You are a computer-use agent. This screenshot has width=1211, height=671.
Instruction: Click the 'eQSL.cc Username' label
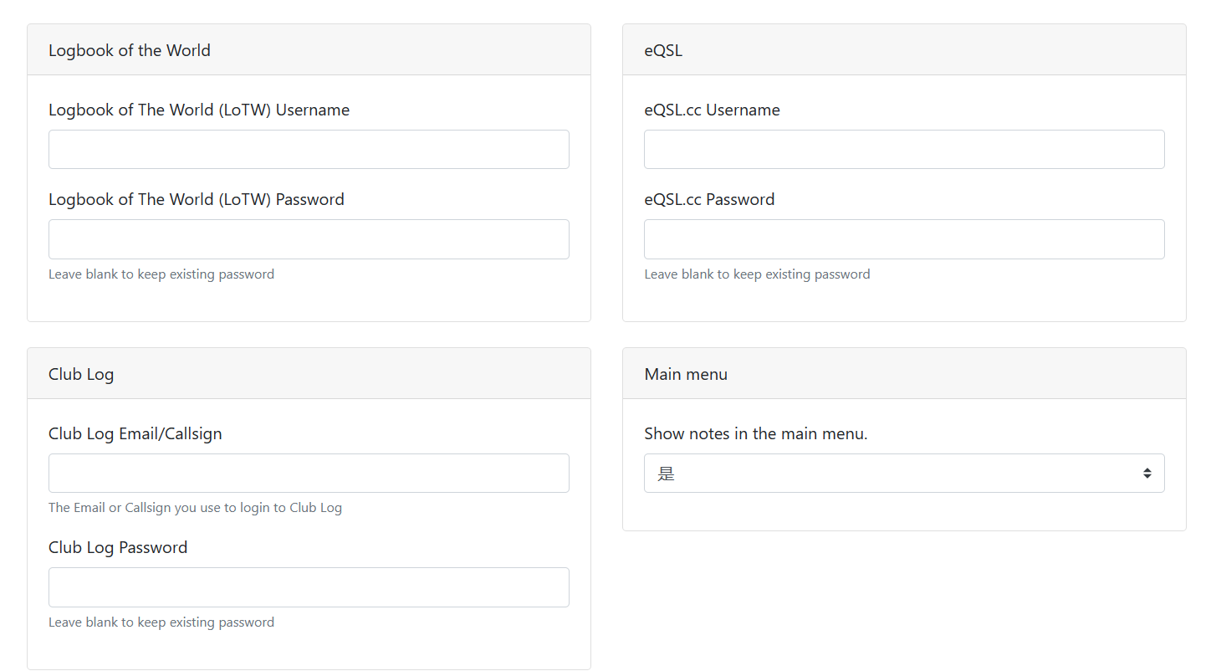pyautogui.click(x=712, y=110)
